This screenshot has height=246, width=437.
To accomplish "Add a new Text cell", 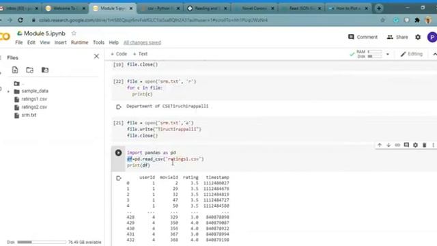I will [140, 54].
